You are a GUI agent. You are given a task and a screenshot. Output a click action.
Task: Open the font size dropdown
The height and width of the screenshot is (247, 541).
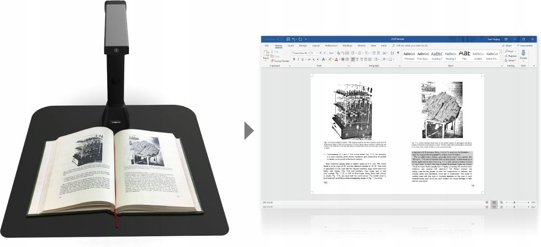[x=315, y=53]
